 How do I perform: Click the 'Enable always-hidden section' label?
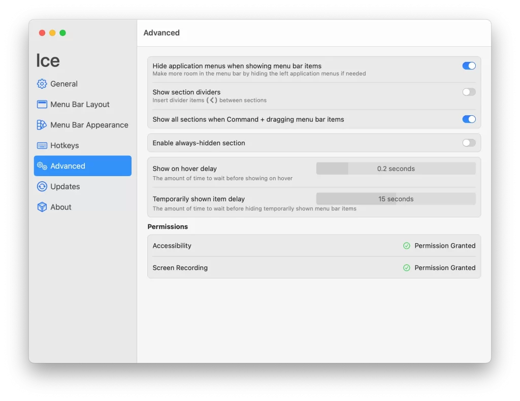click(x=199, y=143)
